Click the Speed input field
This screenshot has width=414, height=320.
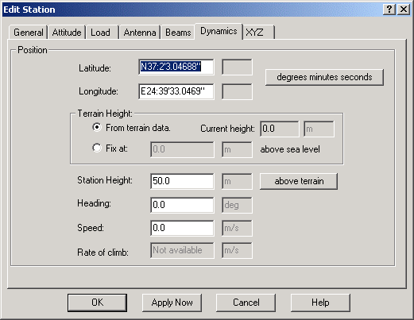click(182, 228)
